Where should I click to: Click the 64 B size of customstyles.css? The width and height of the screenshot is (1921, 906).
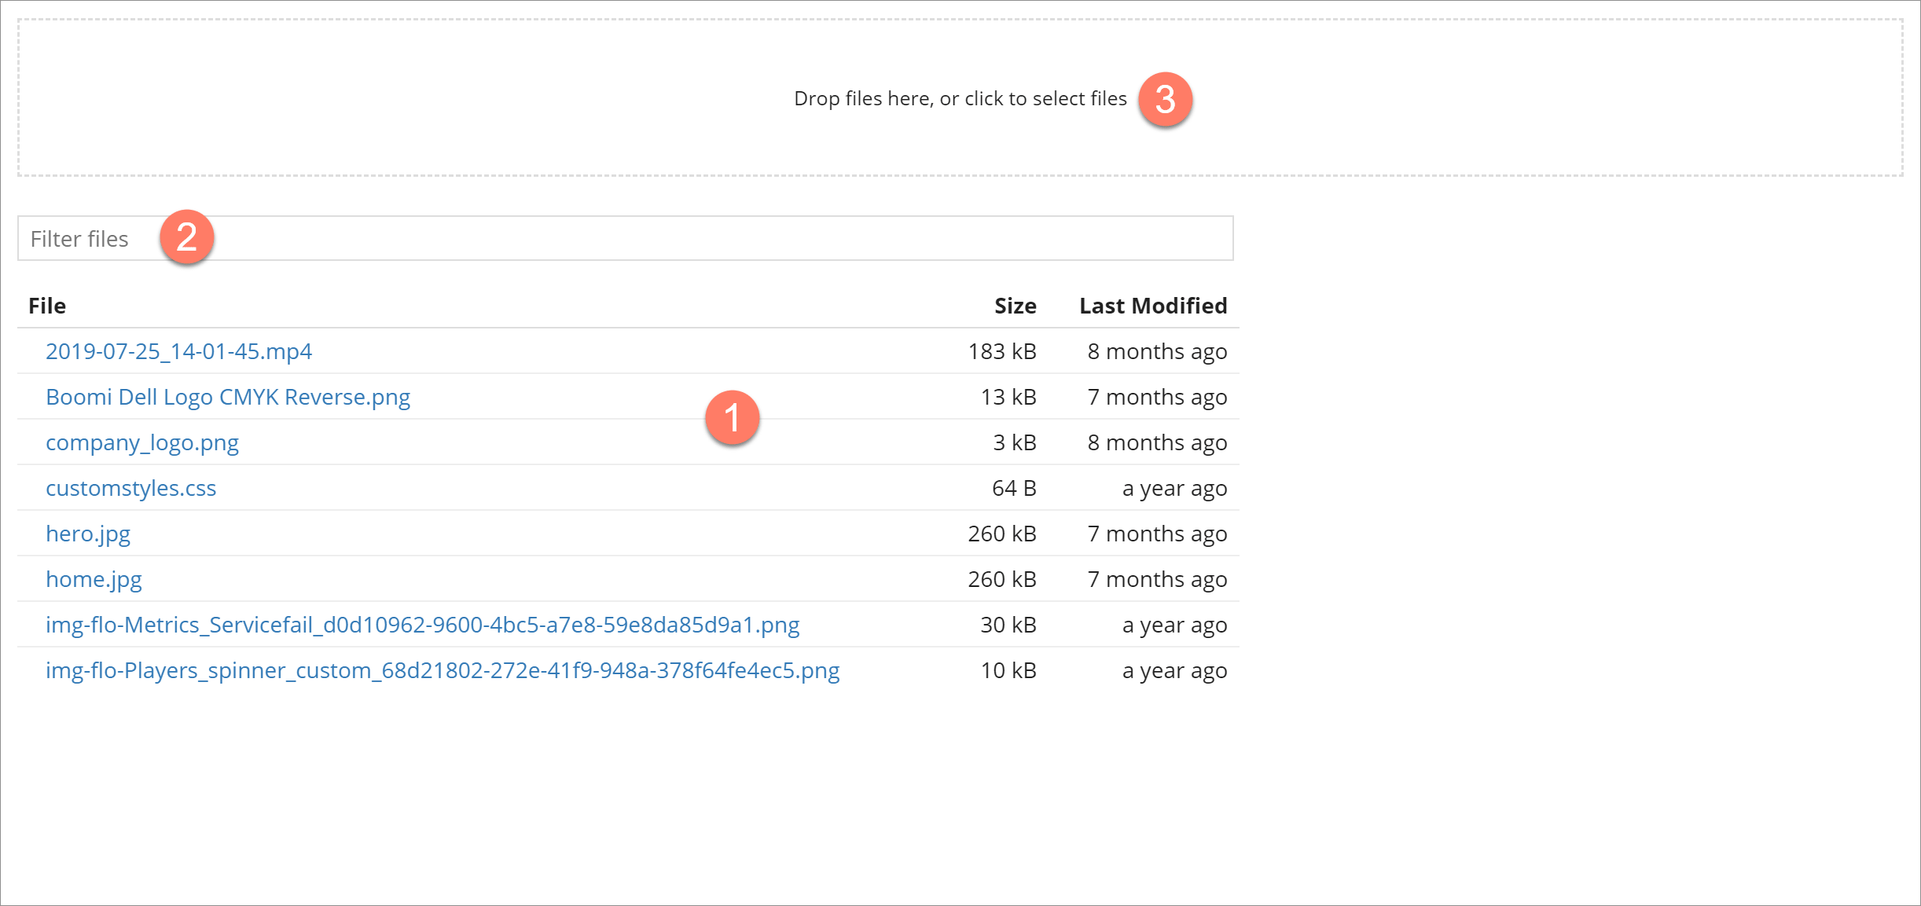click(1013, 488)
